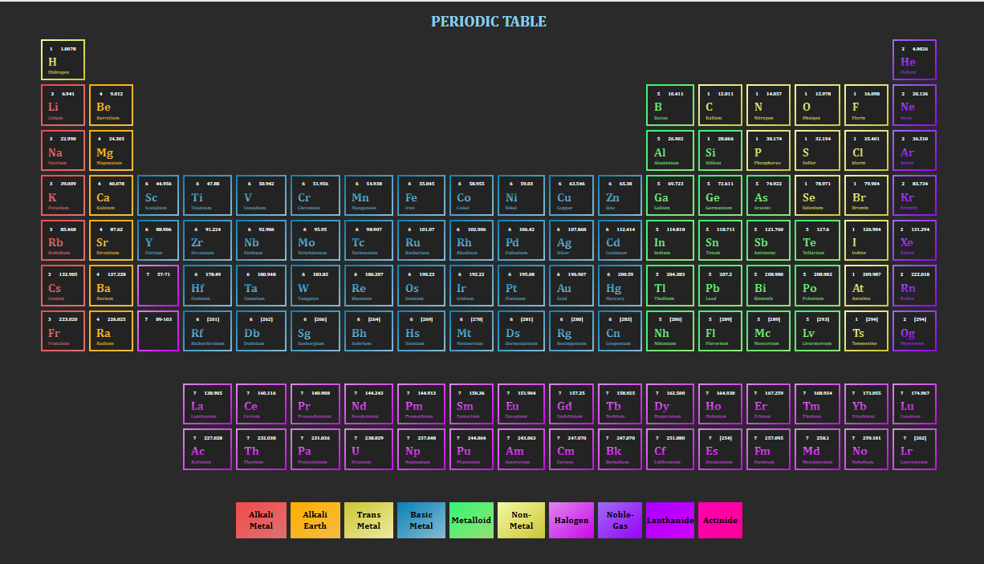984x564 pixels.
Task: Click the Hydrogen element tile
Action: 63,60
